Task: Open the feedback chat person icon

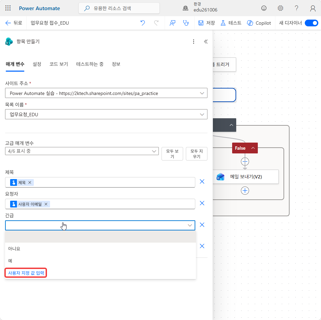Action: (x=173, y=23)
